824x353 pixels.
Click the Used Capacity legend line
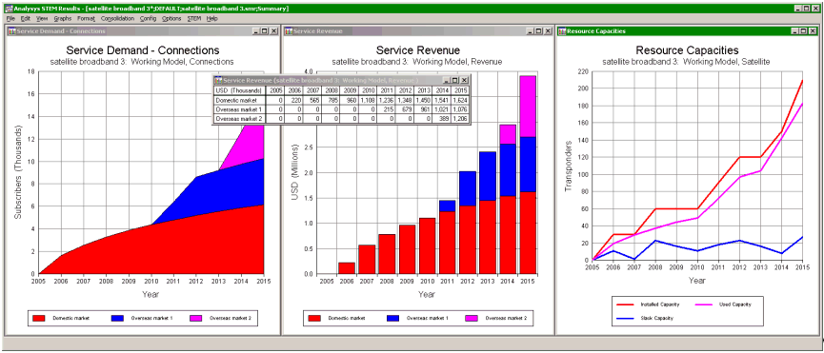point(703,304)
